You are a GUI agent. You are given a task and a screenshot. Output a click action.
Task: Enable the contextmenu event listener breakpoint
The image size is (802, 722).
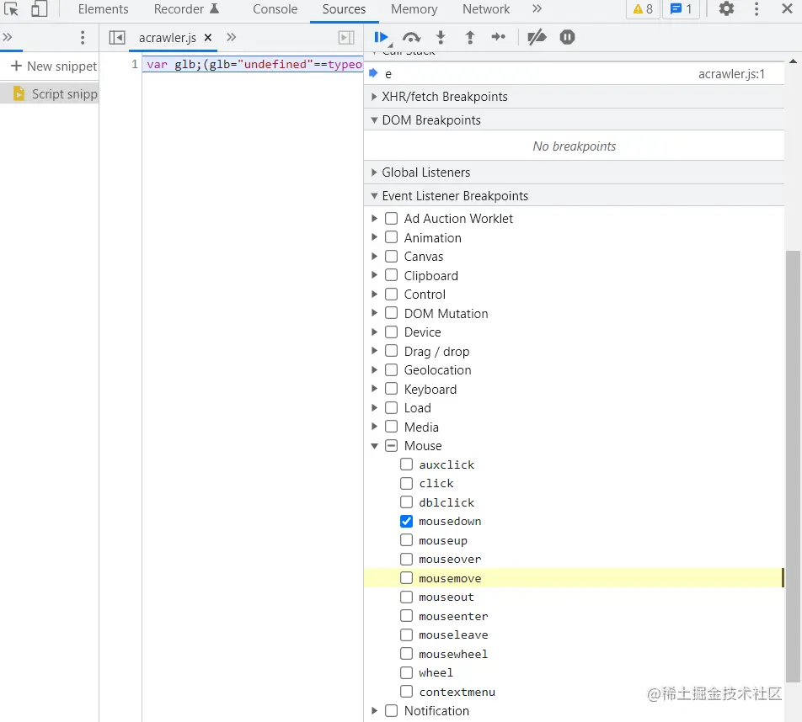pos(406,692)
